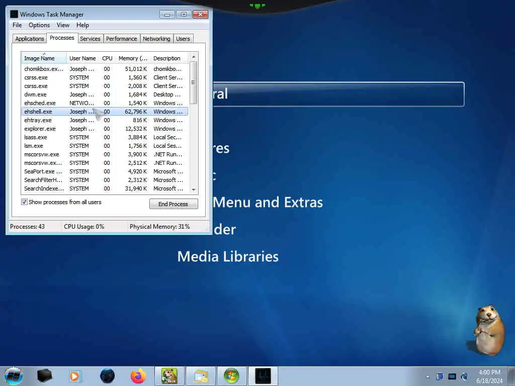This screenshot has width=515, height=386.
Task: Select the chomikbox.exe process row
Action: click(105, 69)
